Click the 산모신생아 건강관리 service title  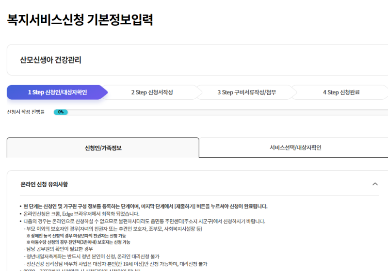pos(50,60)
